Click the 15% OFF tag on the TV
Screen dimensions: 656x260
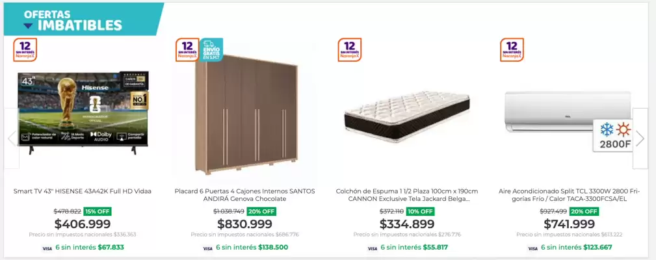(x=98, y=211)
